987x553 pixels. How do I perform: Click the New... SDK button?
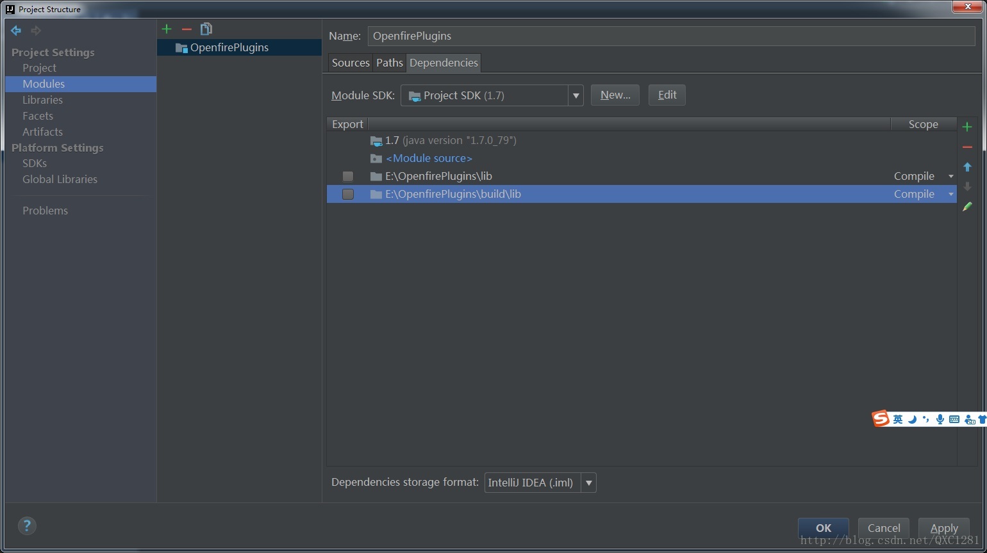[x=615, y=95]
